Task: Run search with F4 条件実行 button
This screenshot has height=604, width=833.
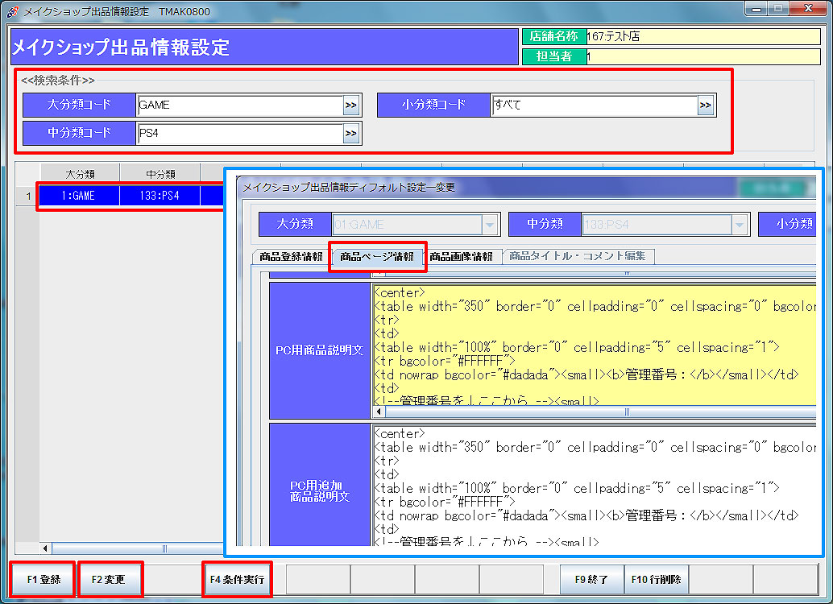Action: [x=237, y=579]
